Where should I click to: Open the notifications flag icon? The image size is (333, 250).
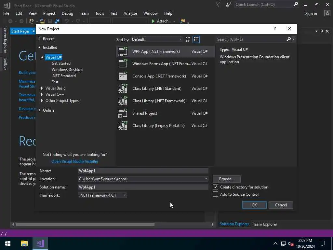(218, 5)
